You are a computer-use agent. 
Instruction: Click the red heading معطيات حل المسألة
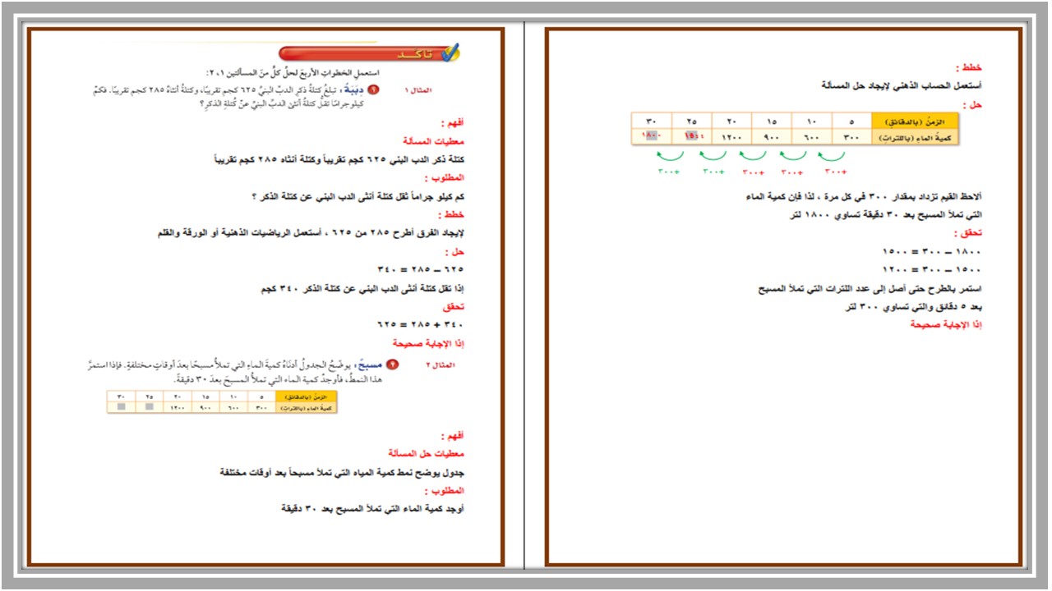(426, 453)
